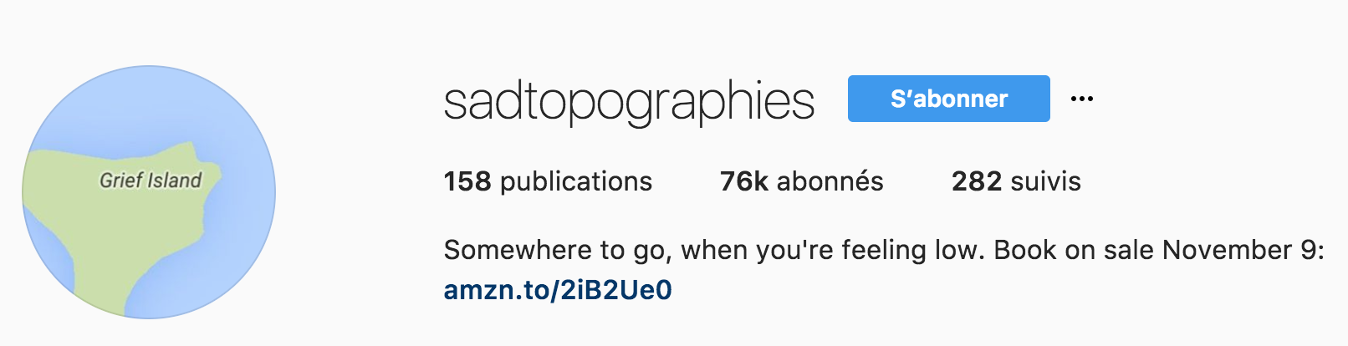Viewport: 1348px width, 346px height.
Task: View the 76k abonnés followers list
Action: pyautogui.click(x=801, y=181)
